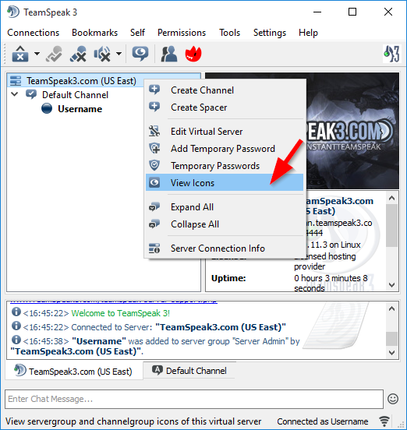Viewport: 407px width, 430px height.
Task: Click the Expand All bubbles icon
Action: [154, 206]
